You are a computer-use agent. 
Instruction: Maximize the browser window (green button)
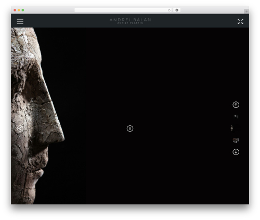(x=23, y=10)
